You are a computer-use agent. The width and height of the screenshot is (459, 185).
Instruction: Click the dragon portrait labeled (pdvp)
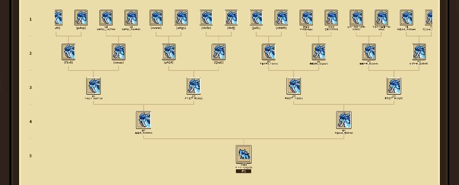tap(81, 18)
